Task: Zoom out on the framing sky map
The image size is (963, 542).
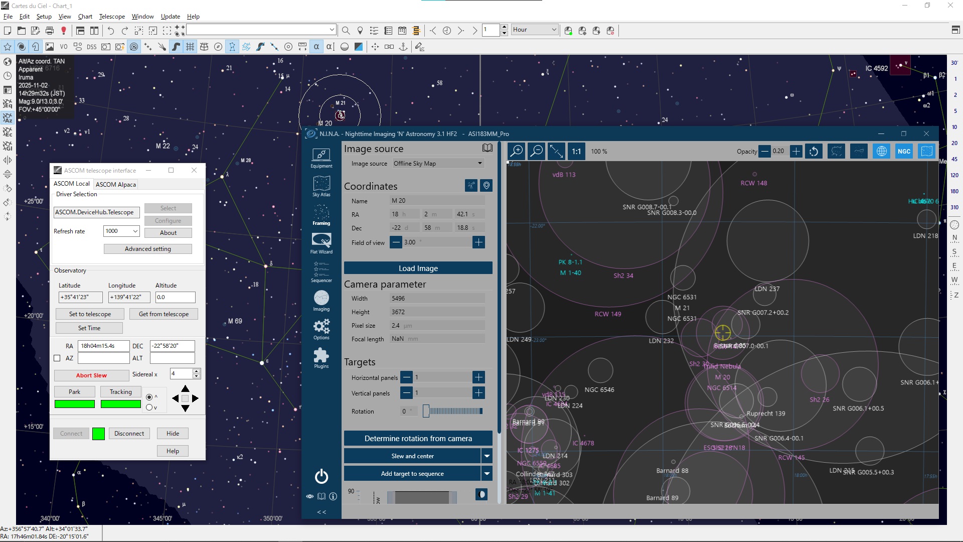Action: pyautogui.click(x=536, y=151)
